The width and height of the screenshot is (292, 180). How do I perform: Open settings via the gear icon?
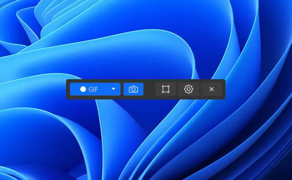(189, 89)
